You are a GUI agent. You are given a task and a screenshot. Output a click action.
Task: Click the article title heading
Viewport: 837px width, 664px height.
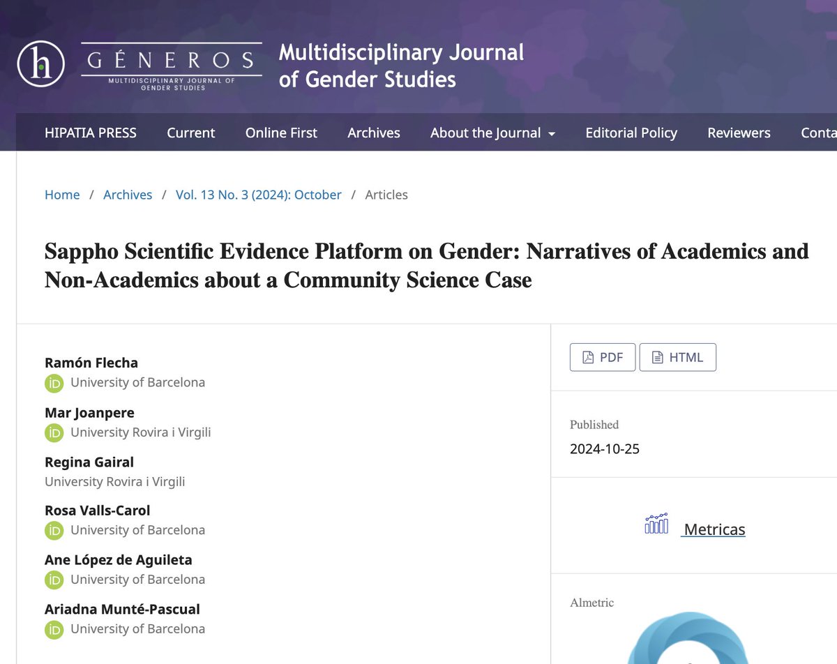point(427,265)
